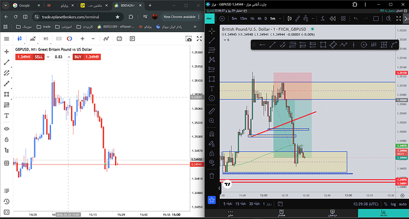Show more bookmarks with the double chevron
Viewport: 409px width, 219px height.
[x=195, y=27]
